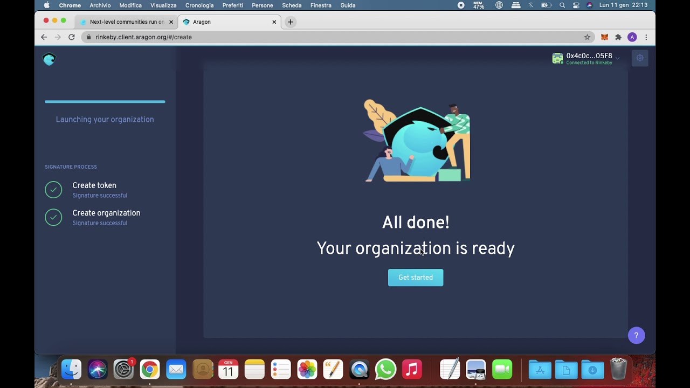Screen dimensions: 690x388
Task: Launch Siri from the dock
Action: point(98,369)
